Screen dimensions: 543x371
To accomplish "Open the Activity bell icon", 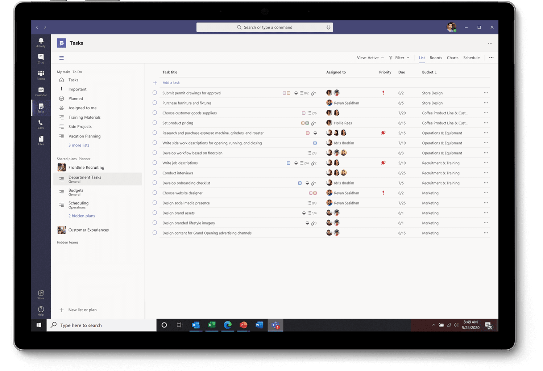I will pos(41,42).
